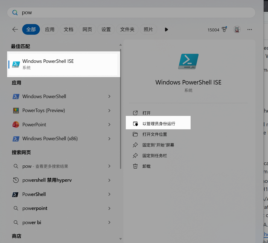Expand Windows PowerShell (x86) chevron
The image size is (268, 243).
pos(109,139)
